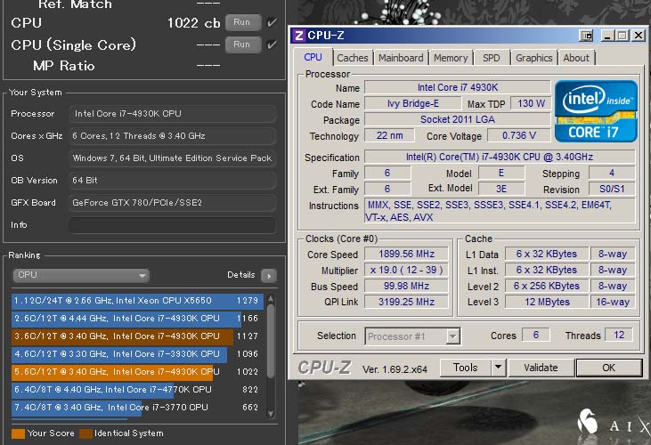Expand the Processor #1 selection combo box
The width and height of the screenshot is (651, 445).
point(452,336)
